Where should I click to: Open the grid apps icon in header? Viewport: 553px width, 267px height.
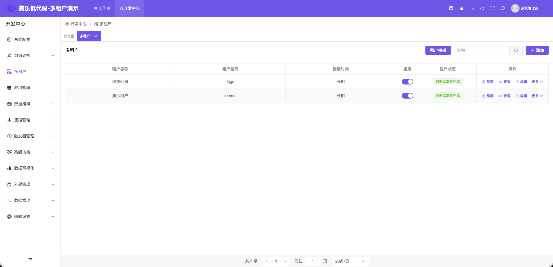(x=461, y=8)
